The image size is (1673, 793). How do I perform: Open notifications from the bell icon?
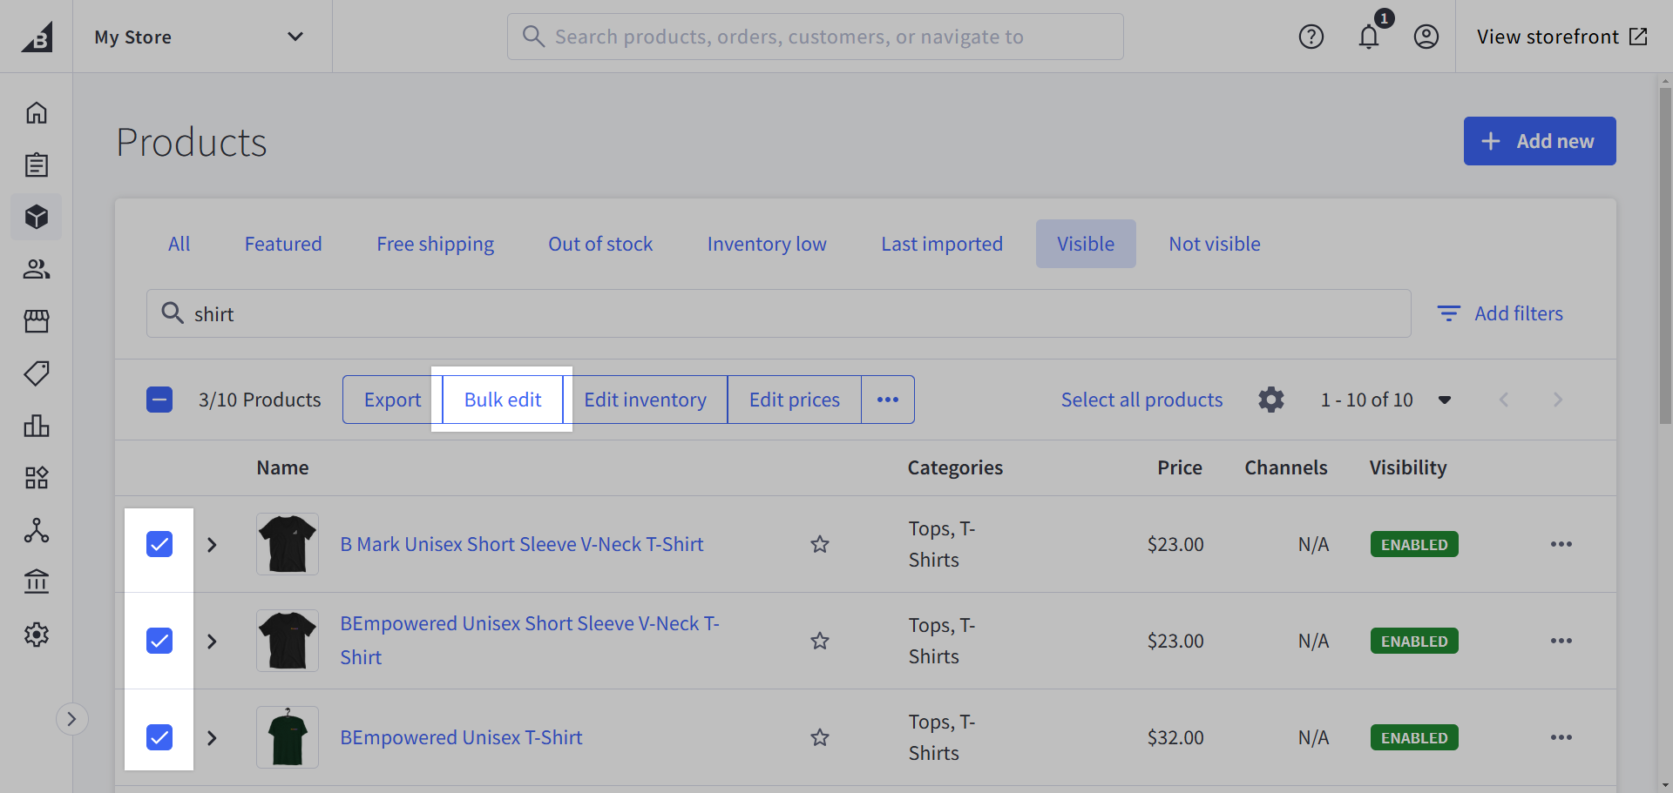pos(1369,37)
